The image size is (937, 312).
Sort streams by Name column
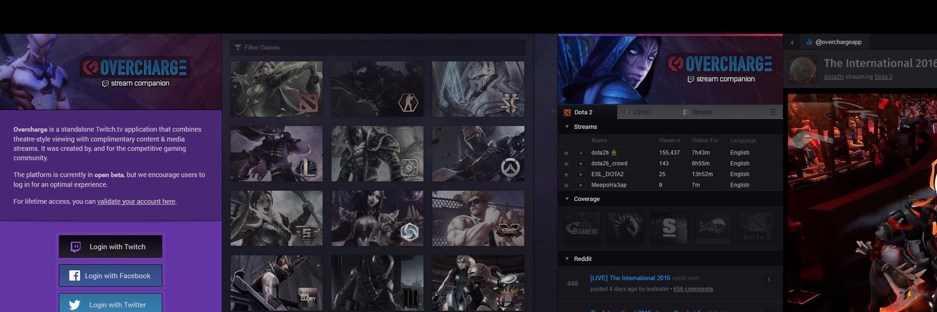599,140
